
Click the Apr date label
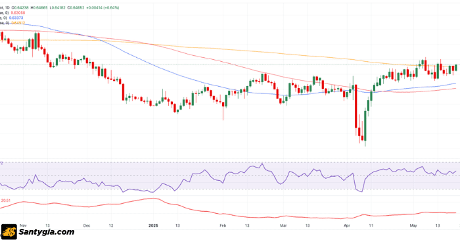pos(347,226)
